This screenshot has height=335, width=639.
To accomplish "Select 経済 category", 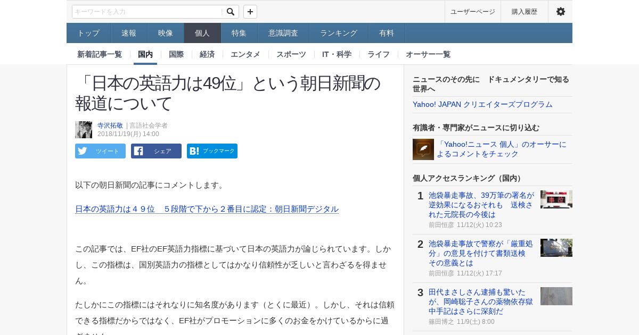I will 207,54.
